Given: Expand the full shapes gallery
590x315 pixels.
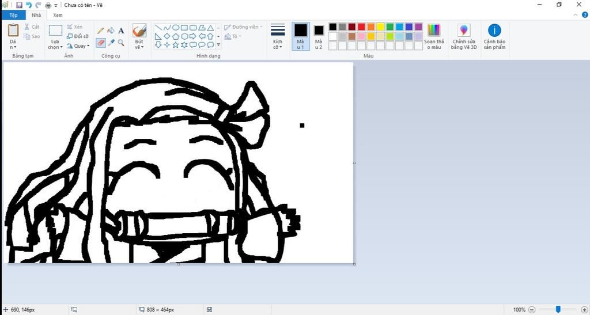Looking at the screenshot, I should click(218, 45).
